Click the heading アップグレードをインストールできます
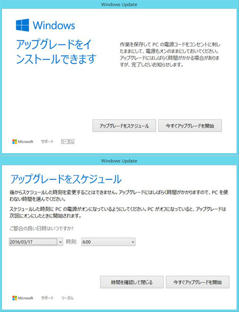 coord(56,52)
